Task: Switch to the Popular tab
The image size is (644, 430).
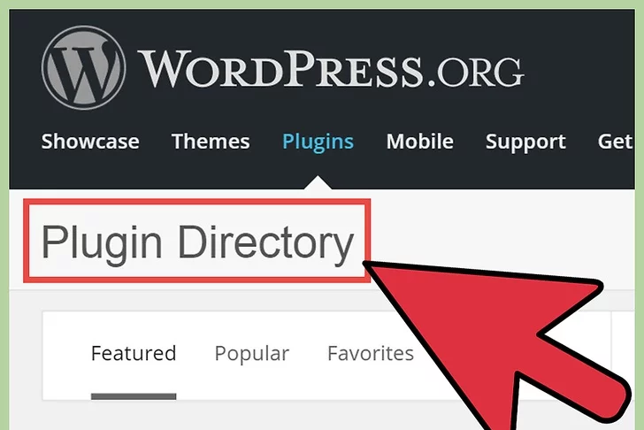Action: tap(252, 354)
